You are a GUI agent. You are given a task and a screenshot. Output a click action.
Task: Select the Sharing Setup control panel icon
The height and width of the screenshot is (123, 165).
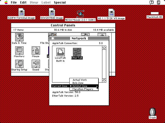coord(19,64)
